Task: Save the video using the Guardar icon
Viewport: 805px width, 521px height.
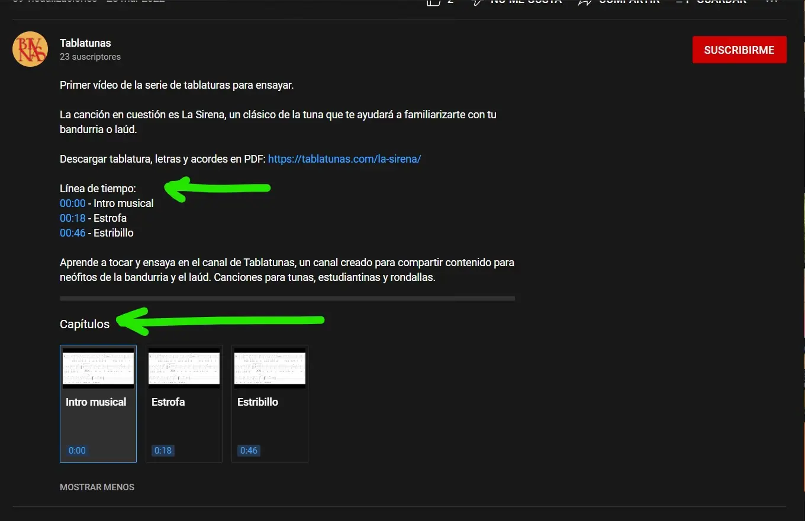Action: [x=682, y=1]
